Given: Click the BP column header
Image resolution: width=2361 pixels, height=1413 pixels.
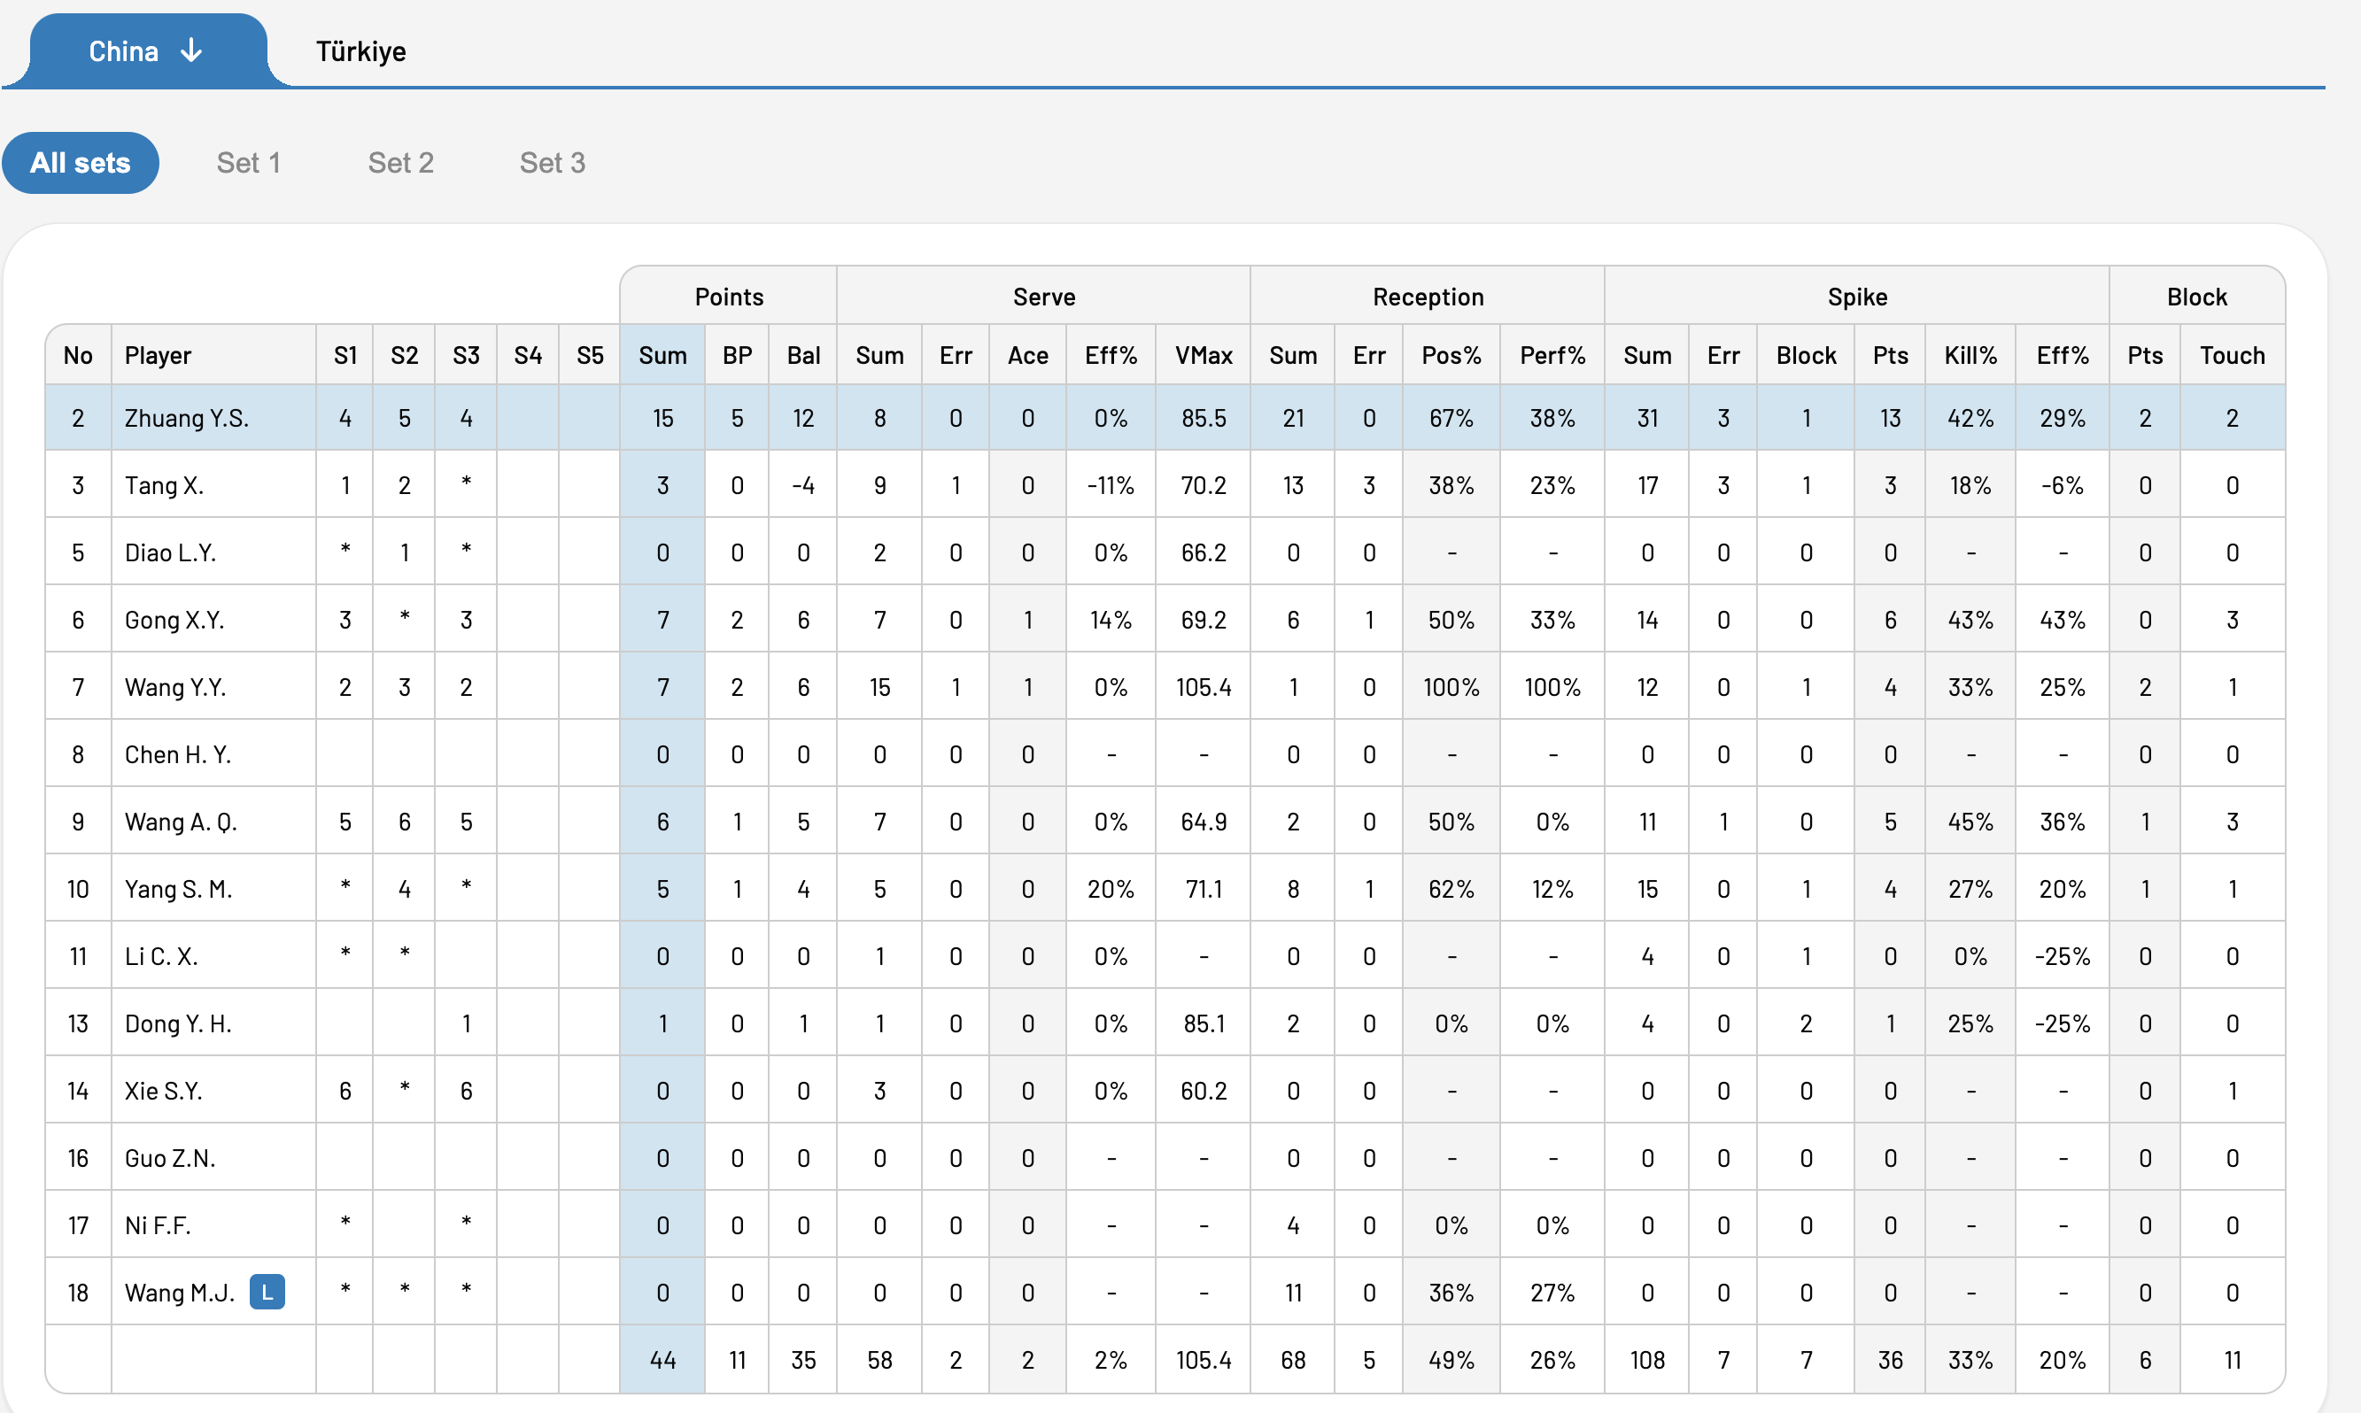Looking at the screenshot, I should (x=737, y=355).
